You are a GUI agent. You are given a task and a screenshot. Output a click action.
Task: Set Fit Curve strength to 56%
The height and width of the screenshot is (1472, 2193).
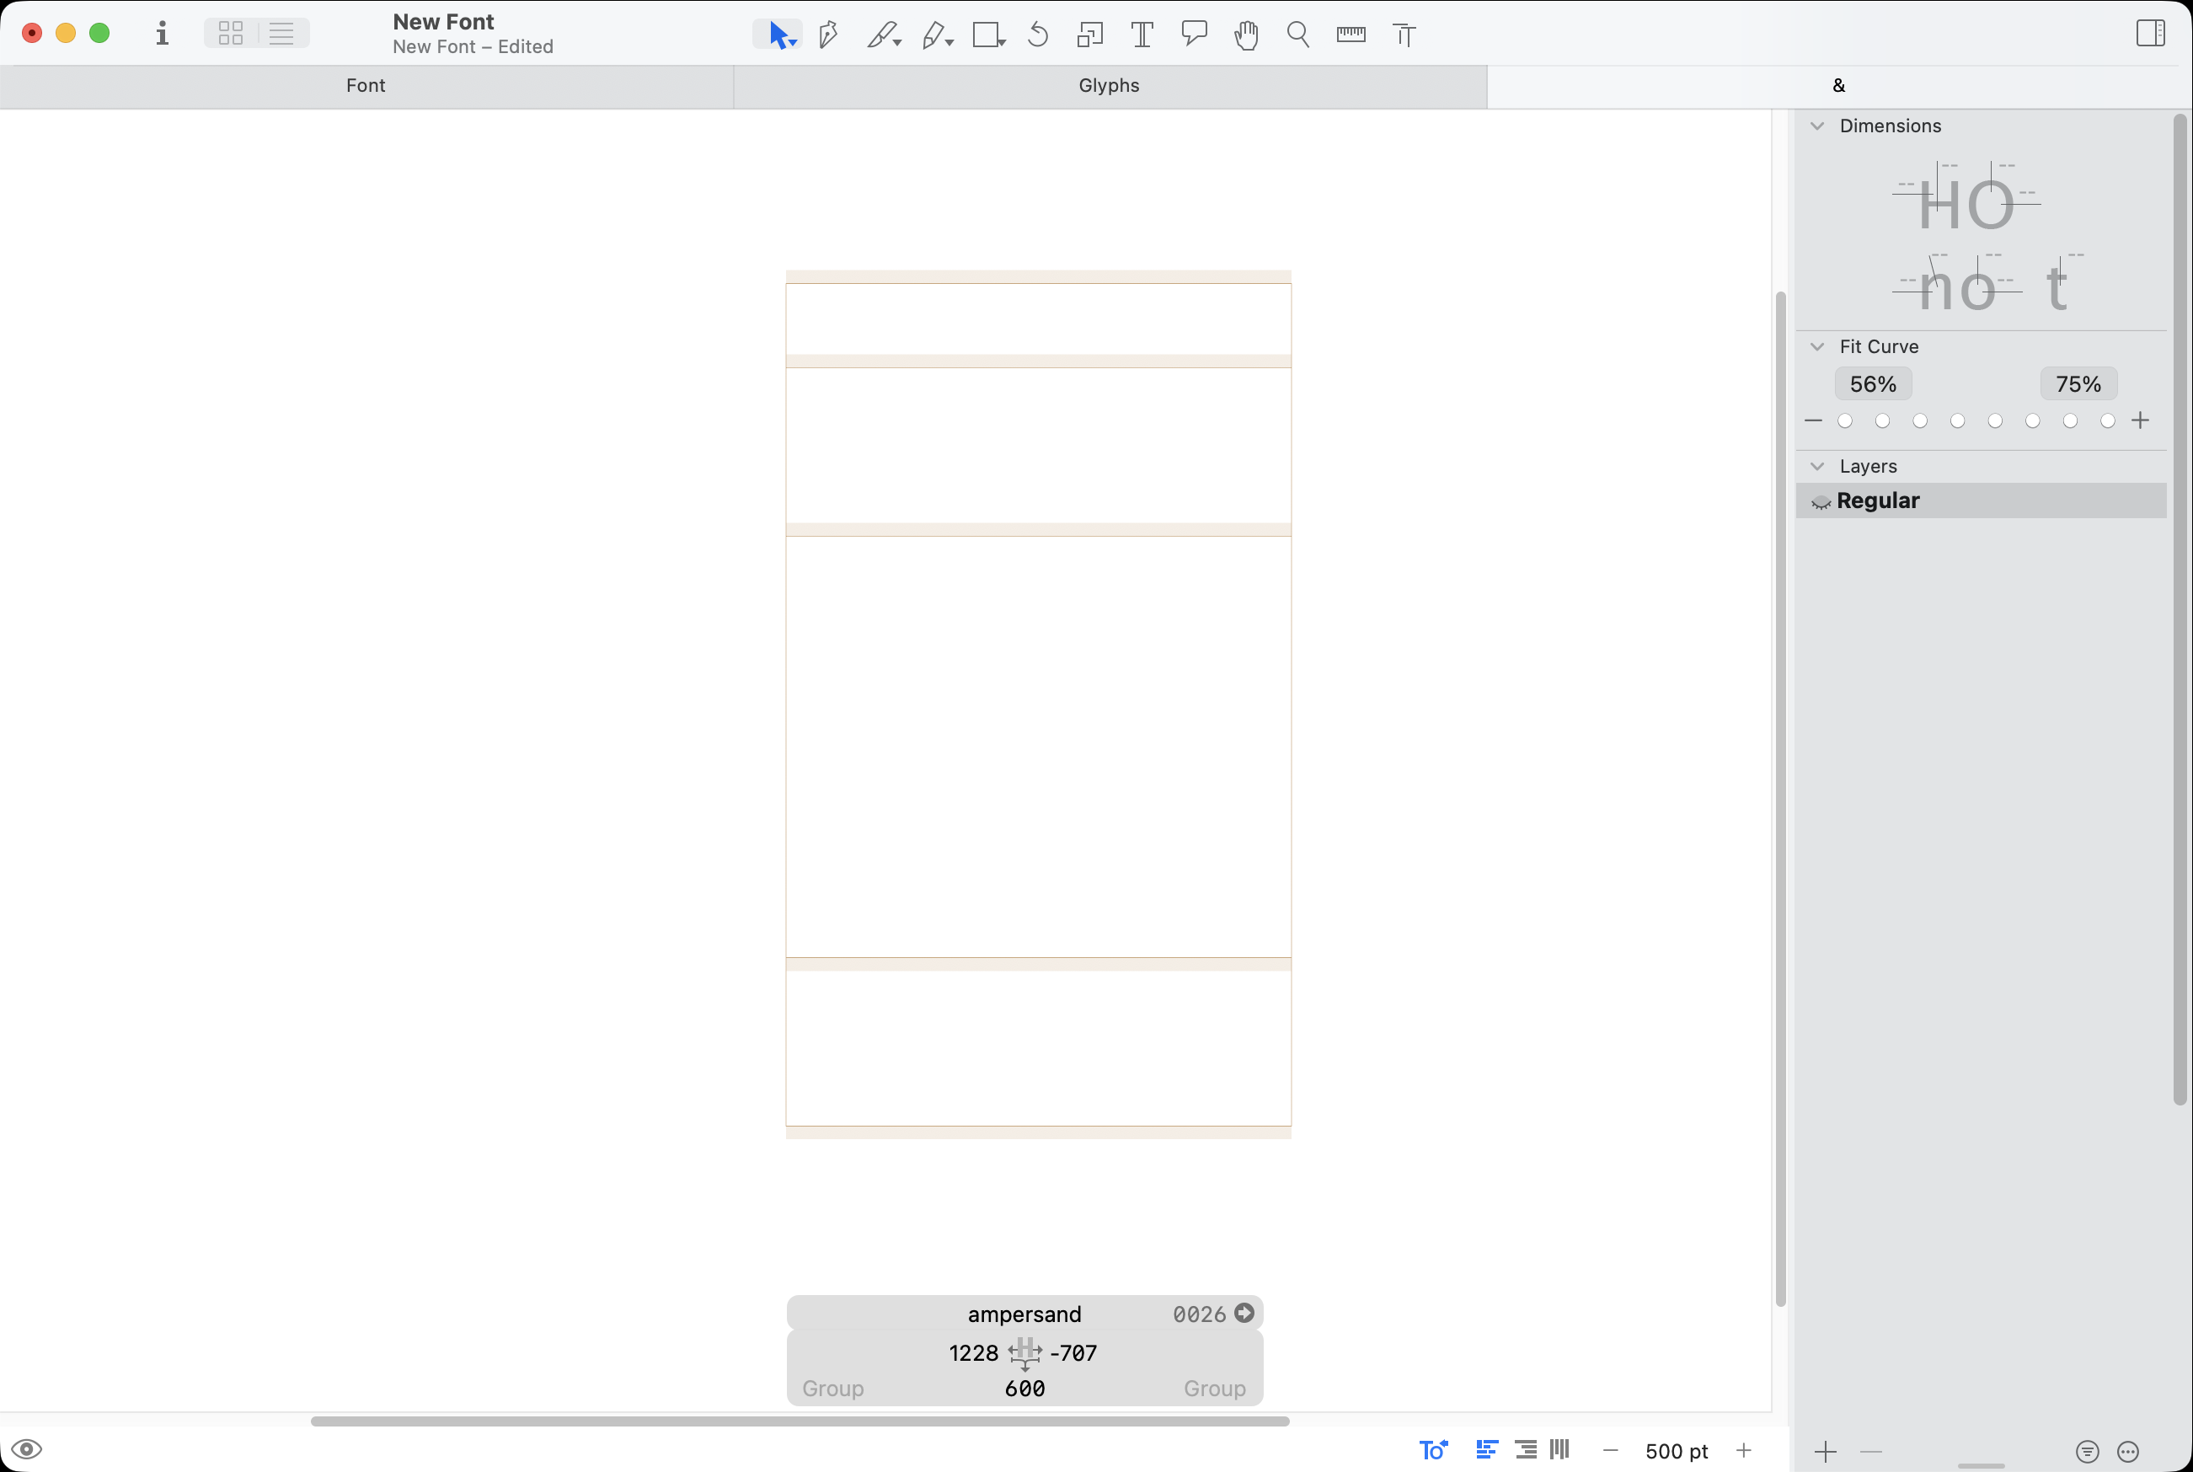click(1873, 383)
